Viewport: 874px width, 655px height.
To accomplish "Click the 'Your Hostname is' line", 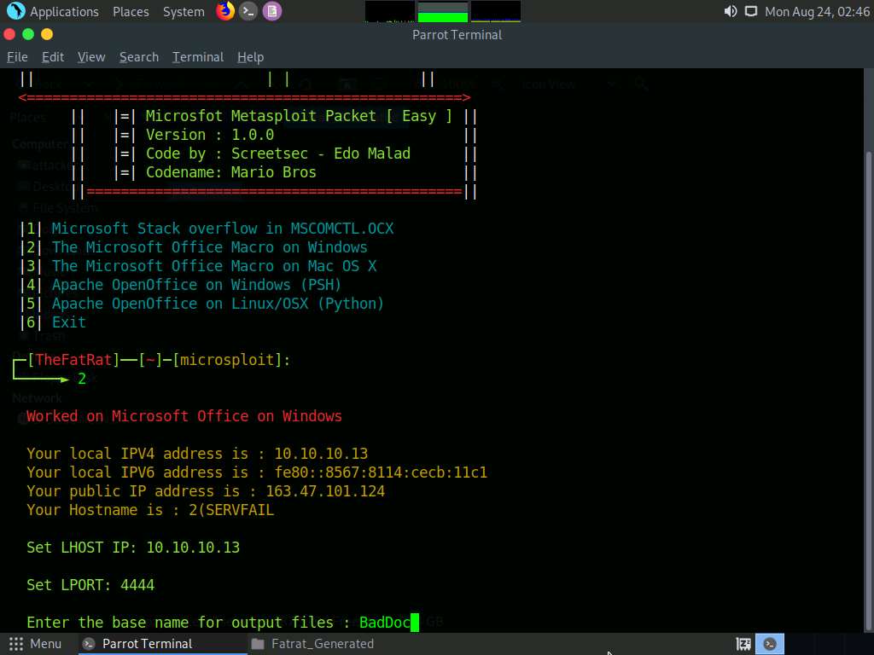I will coord(150,510).
